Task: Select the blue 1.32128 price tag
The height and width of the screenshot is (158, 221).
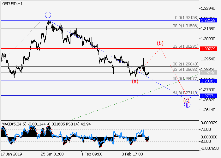Action: 208,20
